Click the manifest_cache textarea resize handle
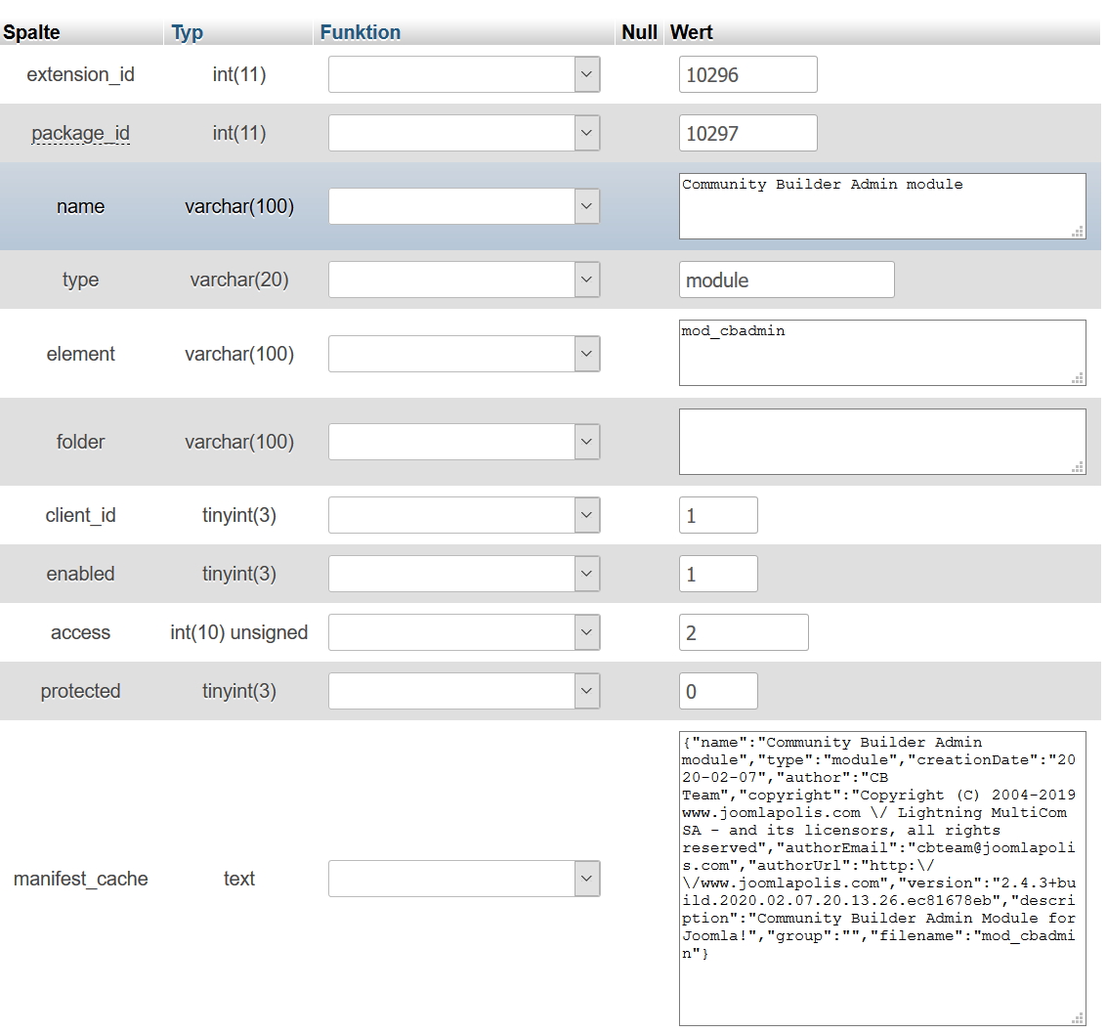Image resolution: width=1107 pixels, height=1033 pixels. 1078,1018
